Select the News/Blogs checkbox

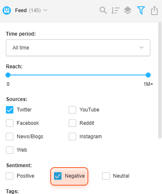[10, 137]
